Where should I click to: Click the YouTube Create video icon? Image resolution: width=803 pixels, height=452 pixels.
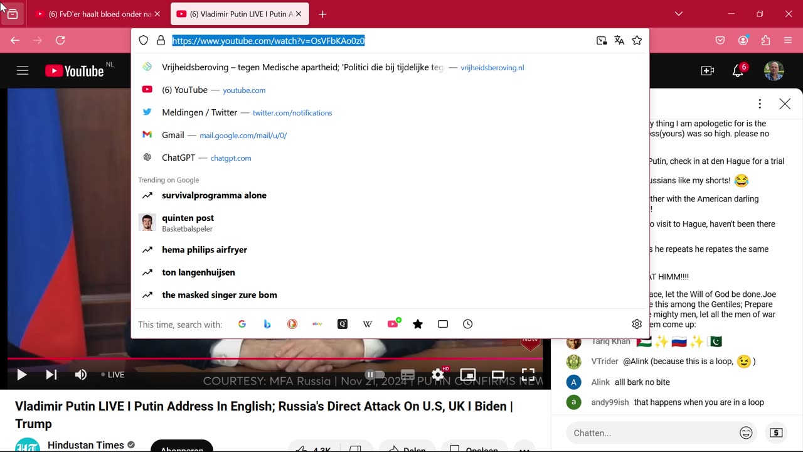[708, 71]
